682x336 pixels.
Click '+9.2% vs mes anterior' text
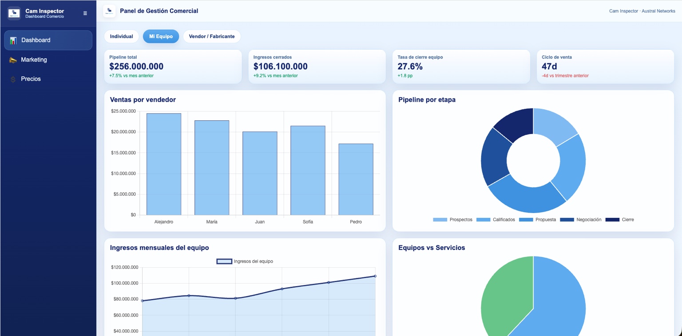276,76
